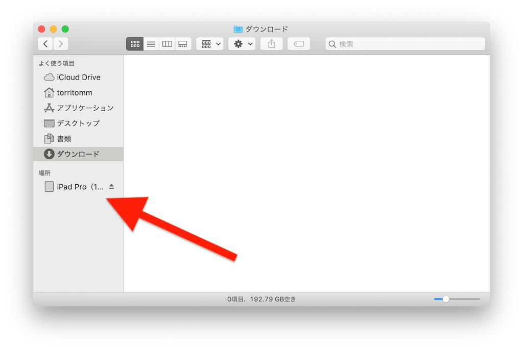Screen dimensions: 523x350
Task: Click the forward navigation button
Action: point(60,43)
